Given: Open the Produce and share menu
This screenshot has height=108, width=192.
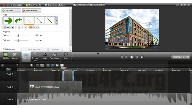Looking at the screenshot, I should coord(57,5).
